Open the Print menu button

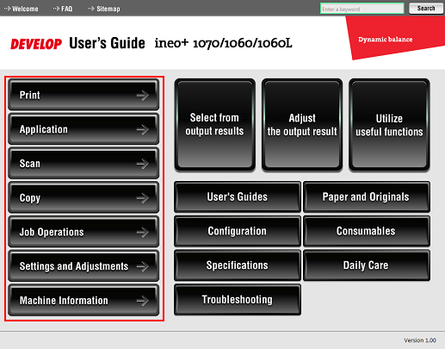[x=83, y=95]
